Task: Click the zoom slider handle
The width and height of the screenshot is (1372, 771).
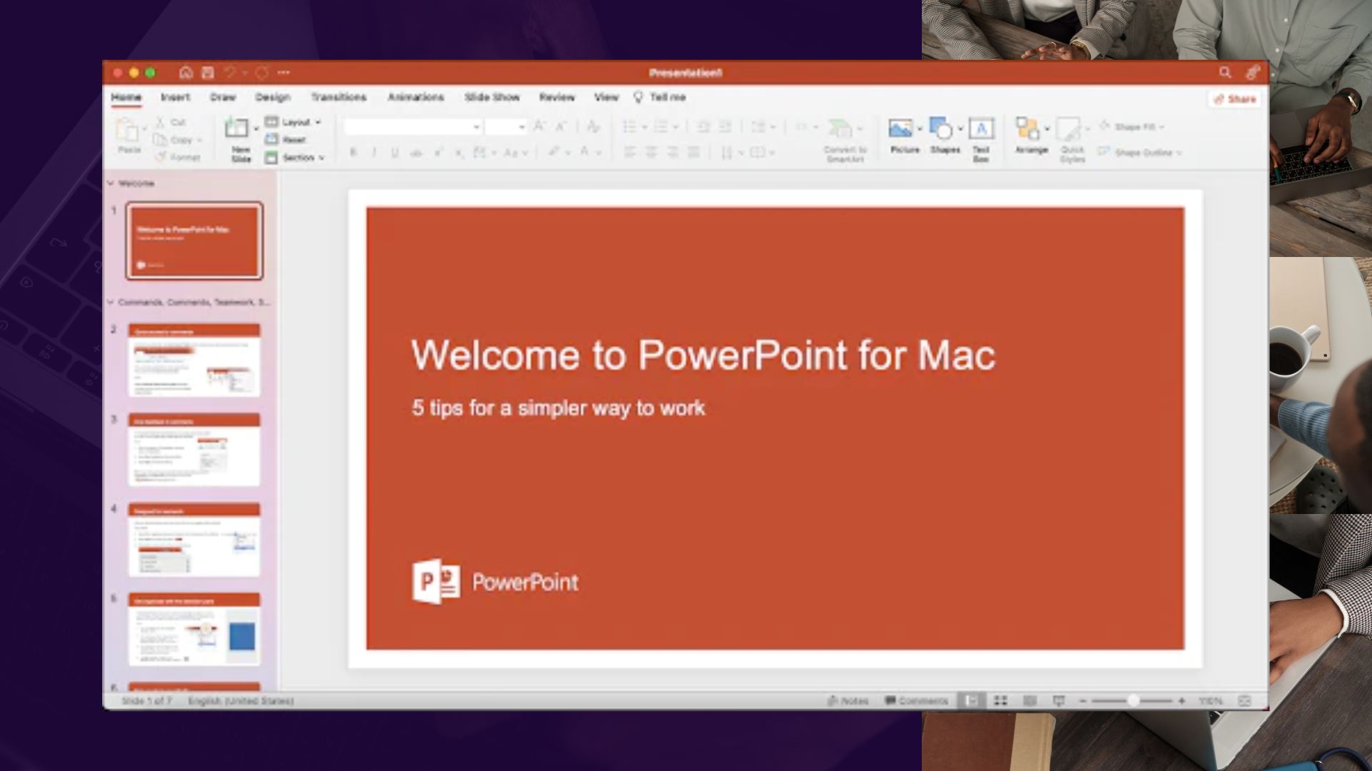Action: click(1133, 701)
